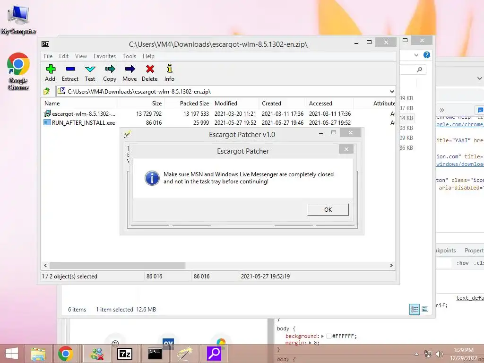
Task: Go up one folder level in 7-Zip
Action: pyautogui.click(x=47, y=91)
